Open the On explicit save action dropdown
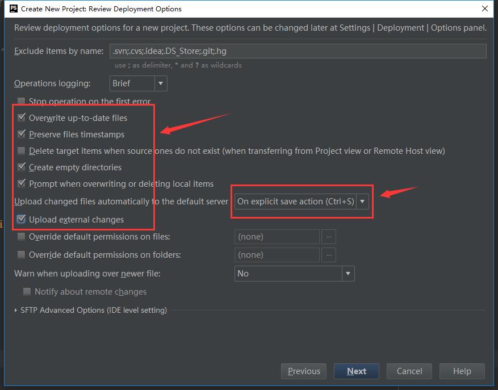The image size is (498, 390). [302, 202]
